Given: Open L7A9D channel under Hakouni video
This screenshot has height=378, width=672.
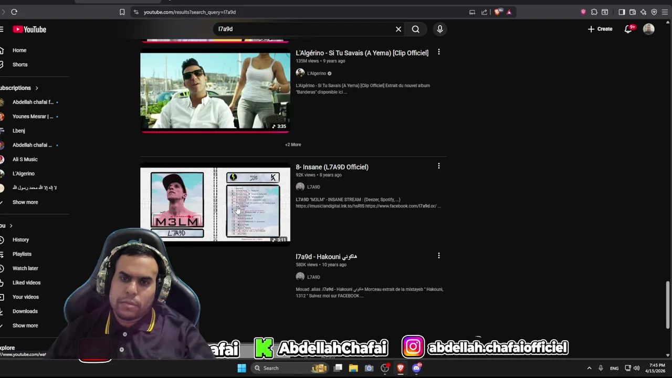Looking at the screenshot, I should [313, 277].
